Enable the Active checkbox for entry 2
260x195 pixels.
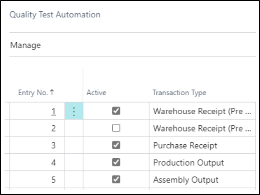(116, 128)
